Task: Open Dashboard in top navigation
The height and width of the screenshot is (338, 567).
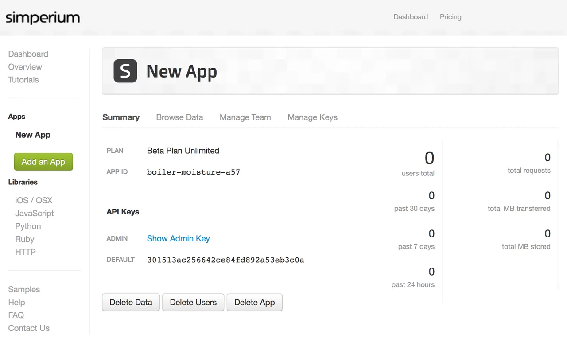Action: click(x=411, y=17)
